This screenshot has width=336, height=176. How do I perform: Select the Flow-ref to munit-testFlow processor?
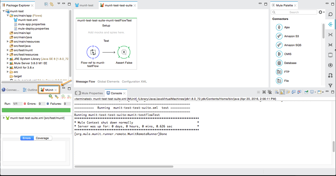pos(93,52)
